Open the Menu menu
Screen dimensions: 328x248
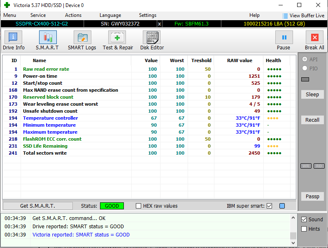pos(9,15)
